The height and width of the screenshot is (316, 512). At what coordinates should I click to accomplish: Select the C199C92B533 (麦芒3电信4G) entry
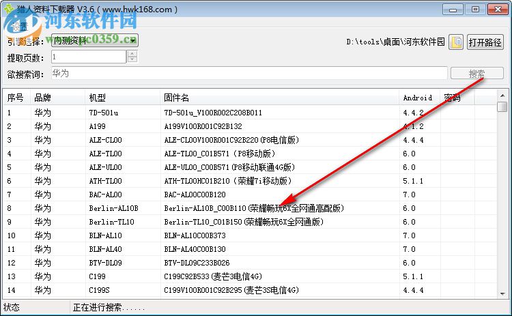coord(213,276)
